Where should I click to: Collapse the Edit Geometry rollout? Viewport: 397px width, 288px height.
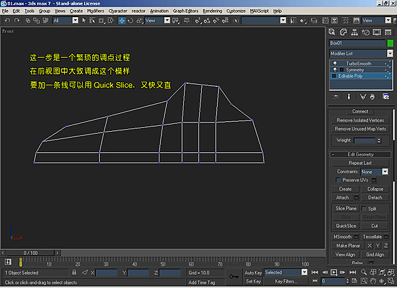(361, 154)
